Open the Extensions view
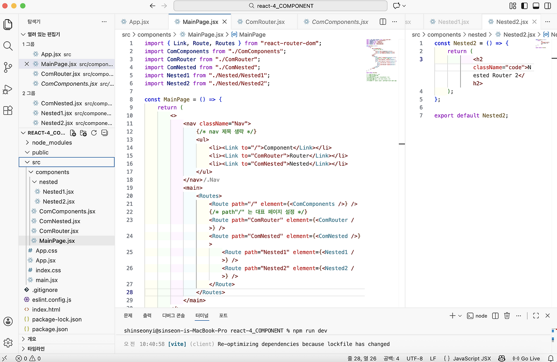This screenshot has width=557, height=362. 8,111
